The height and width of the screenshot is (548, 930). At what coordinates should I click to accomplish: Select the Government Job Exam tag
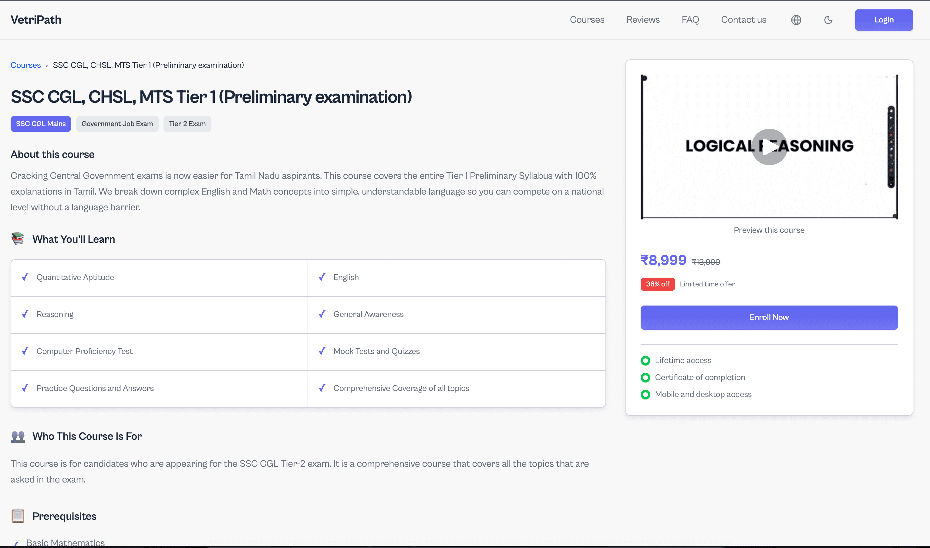(117, 124)
